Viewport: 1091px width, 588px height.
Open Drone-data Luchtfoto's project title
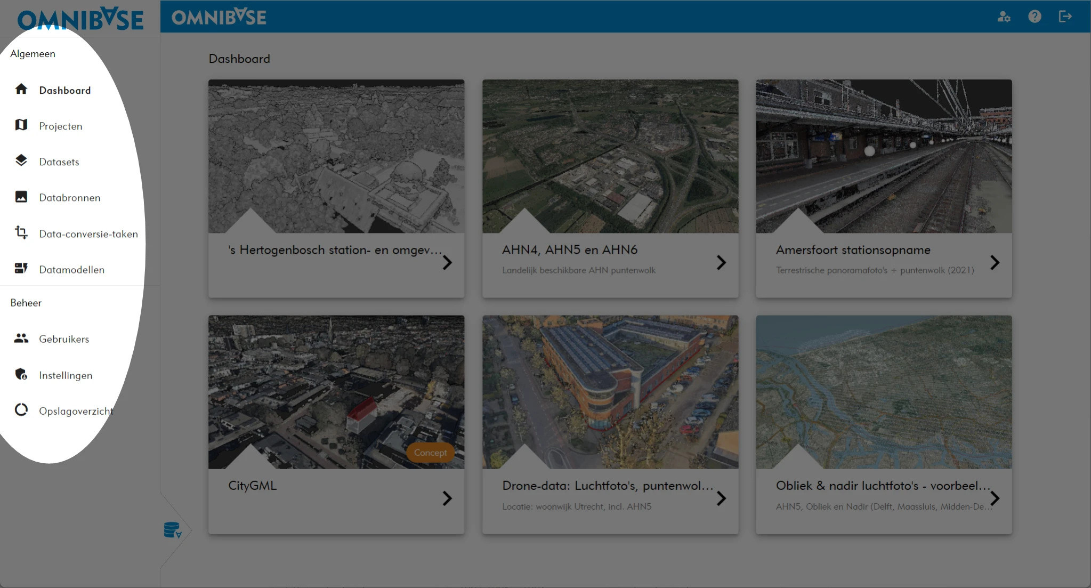(607, 486)
